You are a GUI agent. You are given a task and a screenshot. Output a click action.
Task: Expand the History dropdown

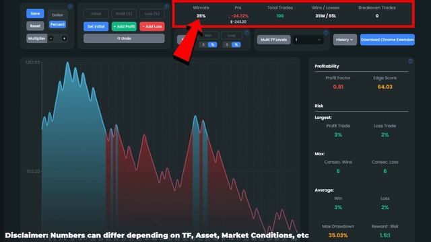click(x=345, y=40)
